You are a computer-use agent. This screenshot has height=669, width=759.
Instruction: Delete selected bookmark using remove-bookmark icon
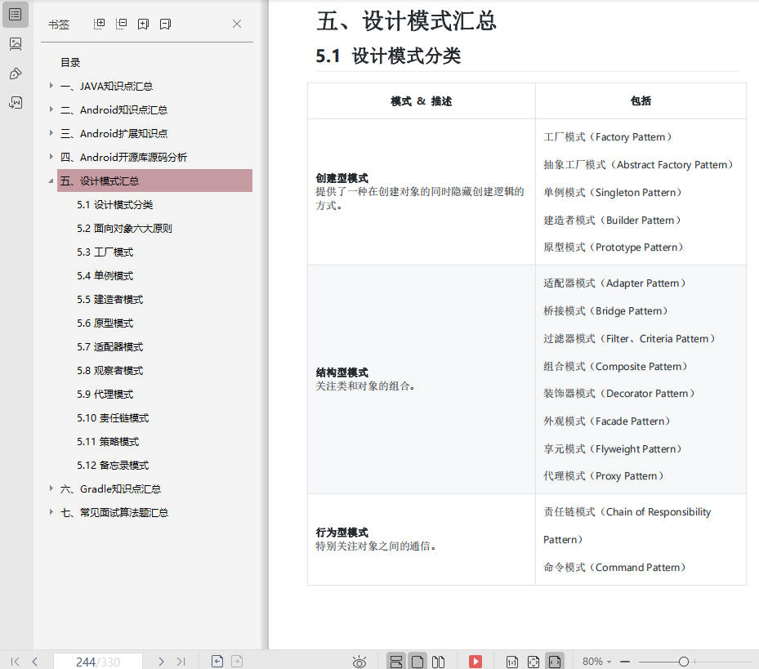(165, 25)
